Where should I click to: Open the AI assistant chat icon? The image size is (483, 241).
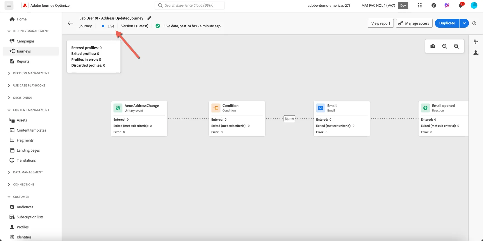tap(447, 5)
